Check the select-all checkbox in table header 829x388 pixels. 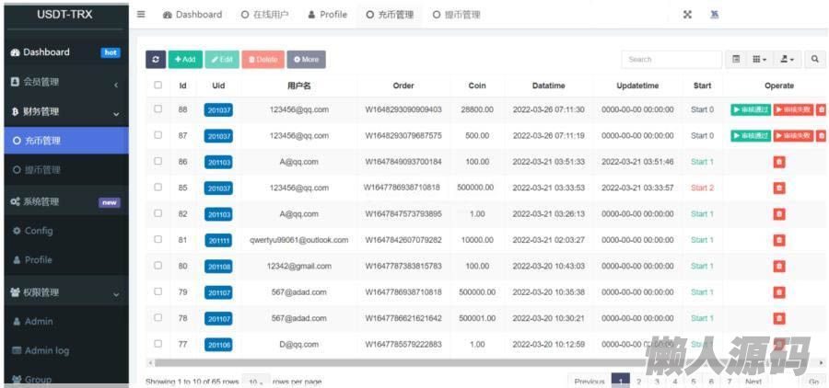coord(158,86)
